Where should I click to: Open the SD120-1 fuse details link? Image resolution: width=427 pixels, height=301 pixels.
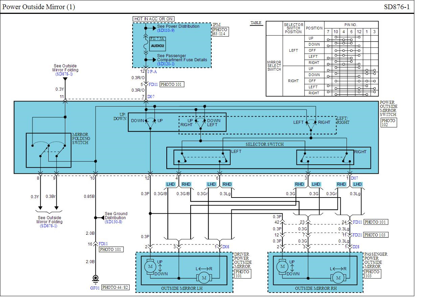[x=166, y=64]
